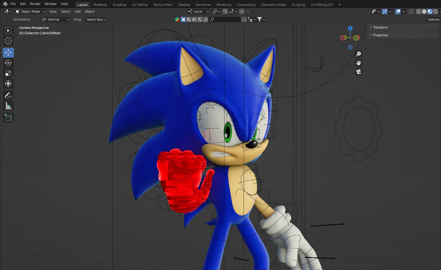Open the File menu
Image resolution: width=441 pixels, height=270 pixels.
pos(13,4)
